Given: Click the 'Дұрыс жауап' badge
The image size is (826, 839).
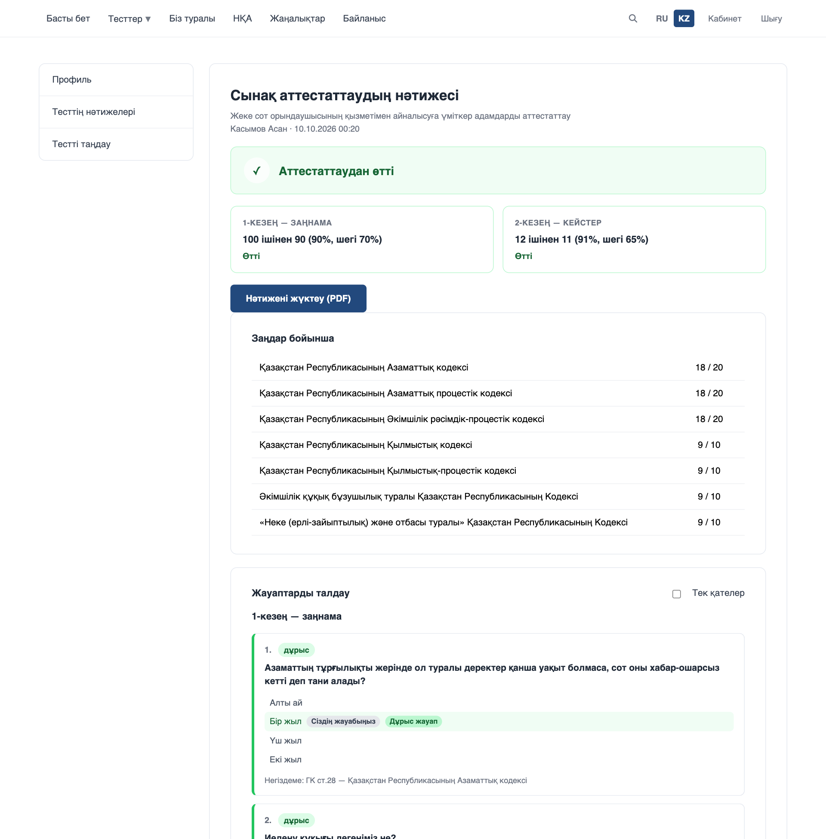Looking at the screenshot, I should pyautogui.click(x=413, y=721).
